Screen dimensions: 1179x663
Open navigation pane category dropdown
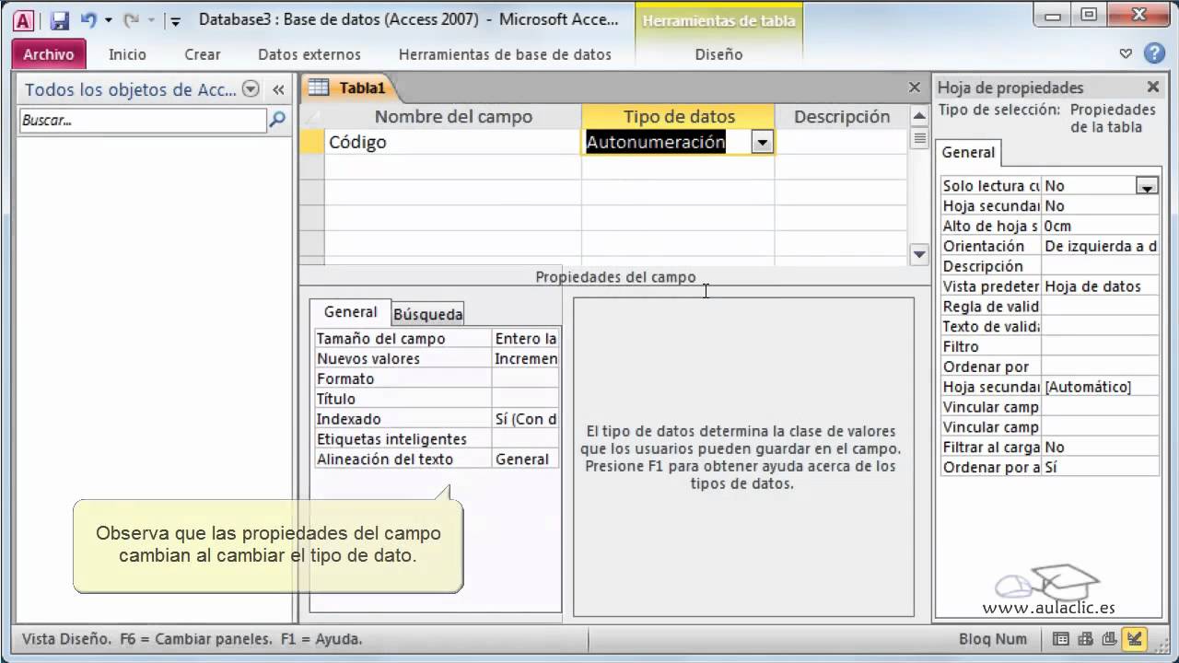tap(250, 89)
